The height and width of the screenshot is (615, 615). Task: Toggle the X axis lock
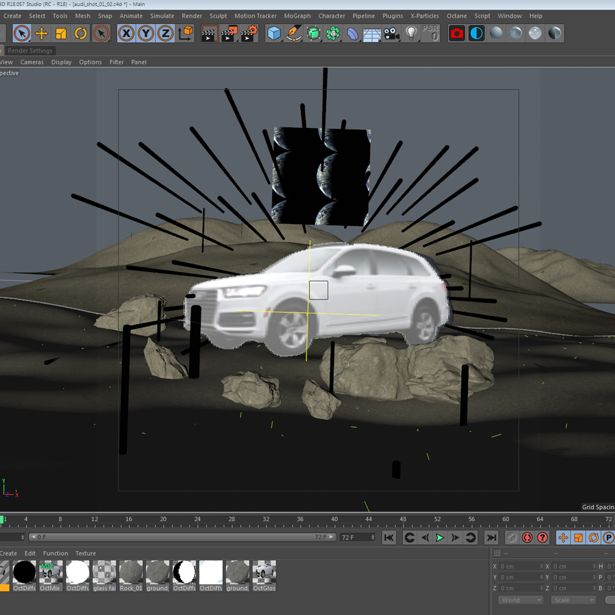126,33
